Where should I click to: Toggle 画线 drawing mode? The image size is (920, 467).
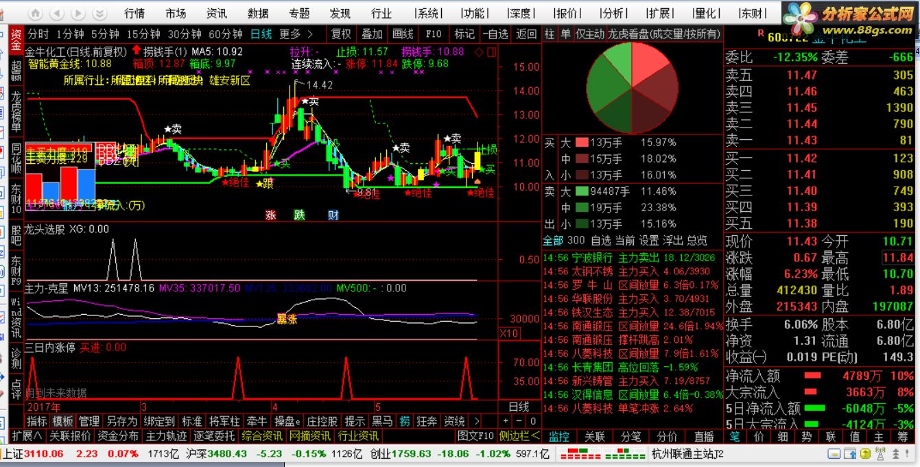(403, 34)
